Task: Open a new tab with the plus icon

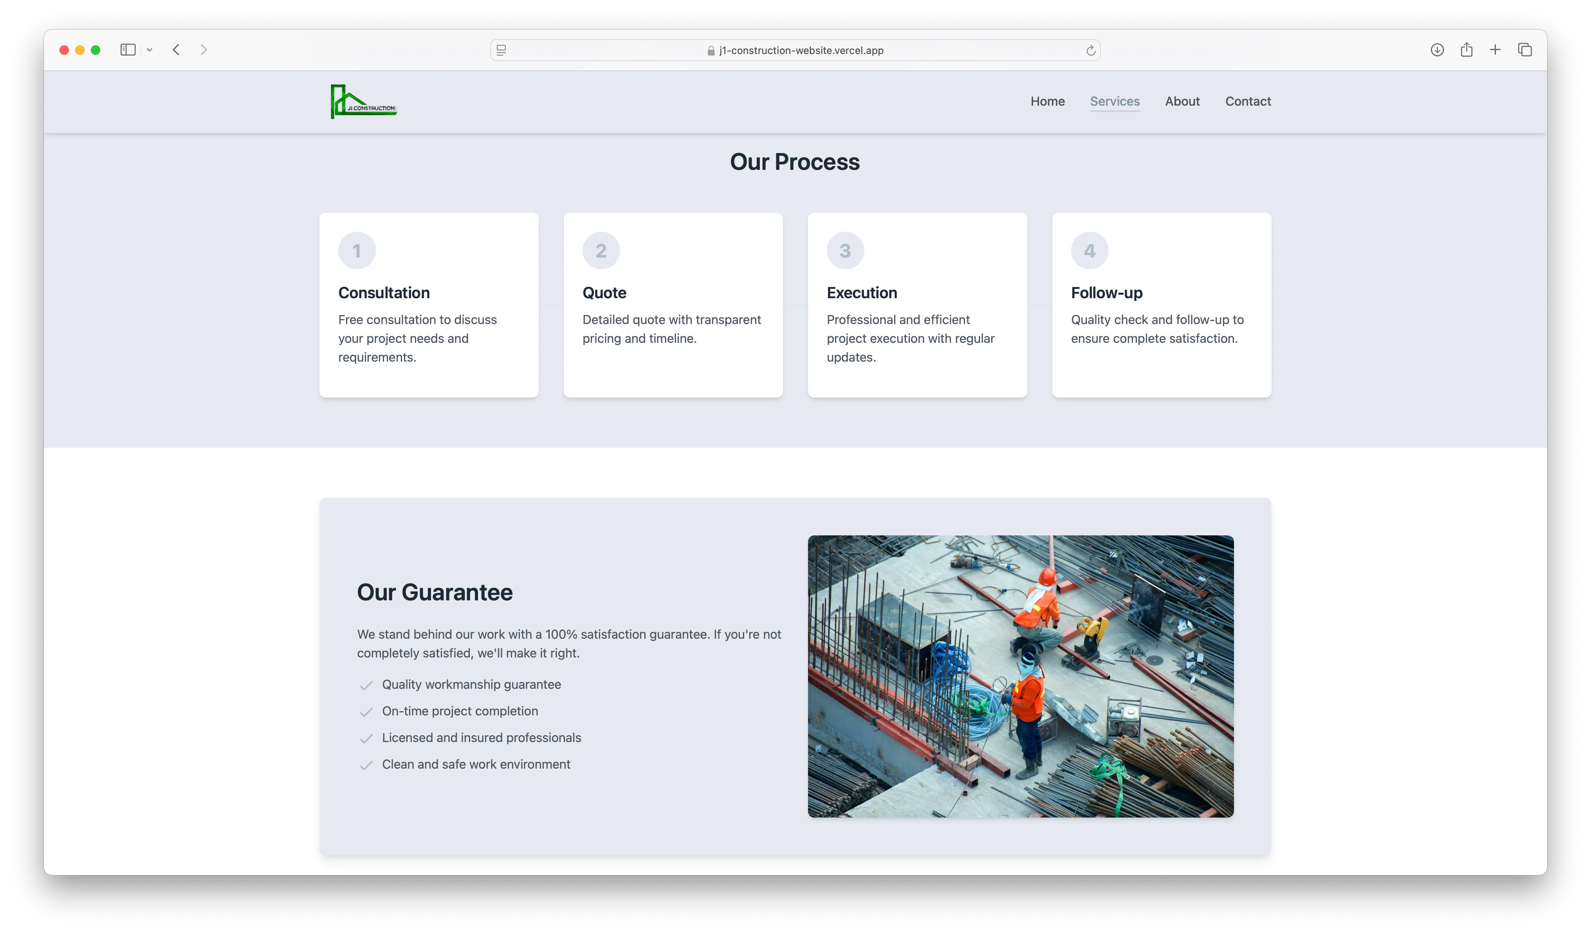Action: pyautogui.click(x=1495, y=50)
